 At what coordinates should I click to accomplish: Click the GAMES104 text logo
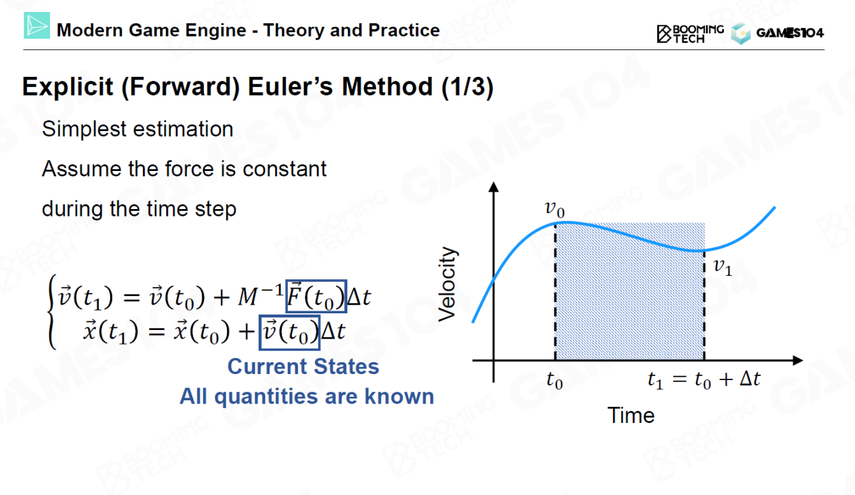(x=790, y=33)
